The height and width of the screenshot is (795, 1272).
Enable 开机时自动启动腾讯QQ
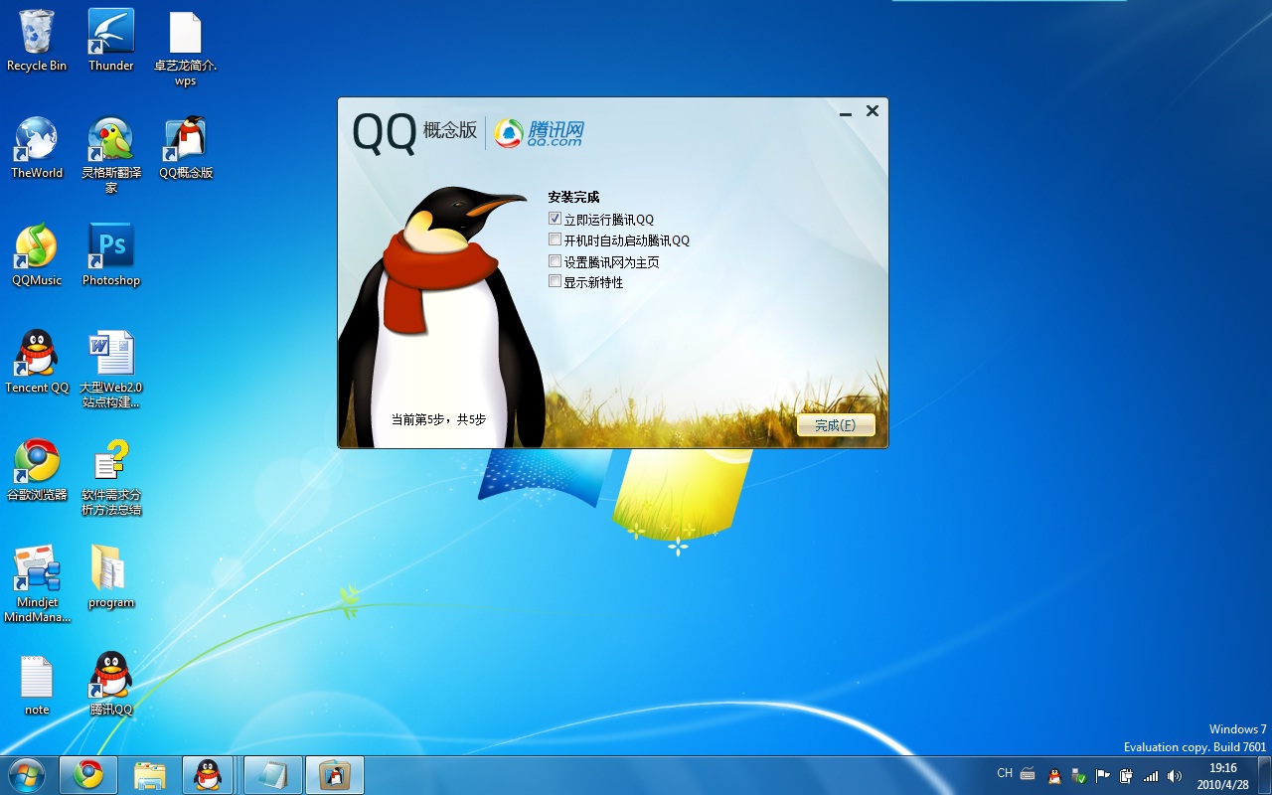click(555, 238)
